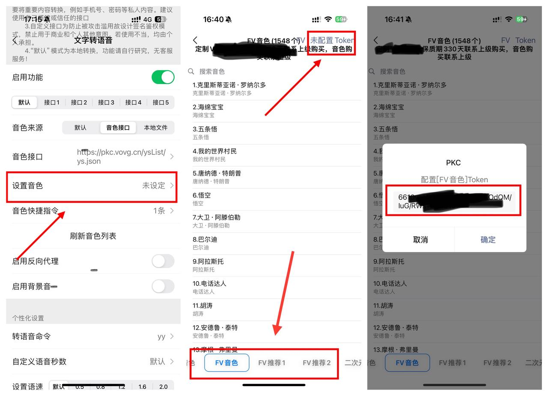Select the 接口3 interface option

106,102
